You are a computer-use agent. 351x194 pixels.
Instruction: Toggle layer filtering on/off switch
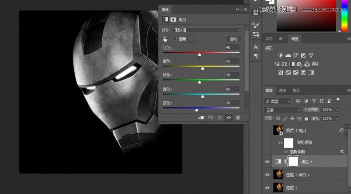[x=338, y=100]
